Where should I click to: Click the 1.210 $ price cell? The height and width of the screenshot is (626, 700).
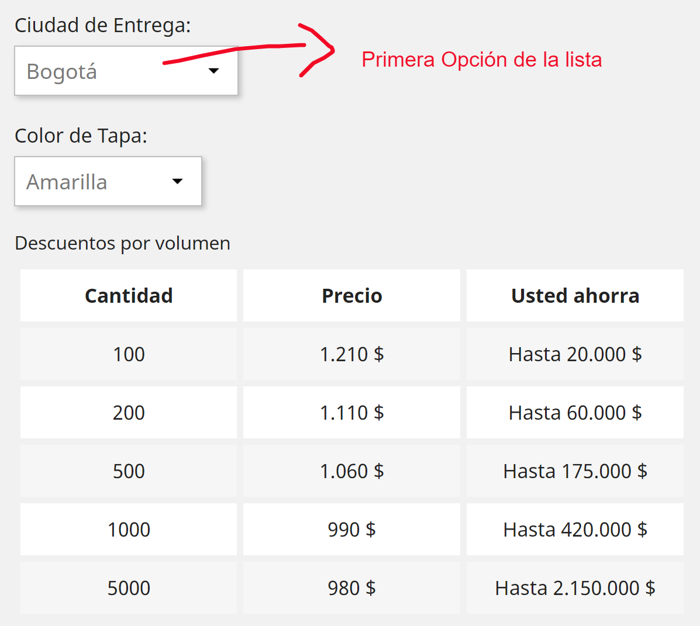[352, 354]
